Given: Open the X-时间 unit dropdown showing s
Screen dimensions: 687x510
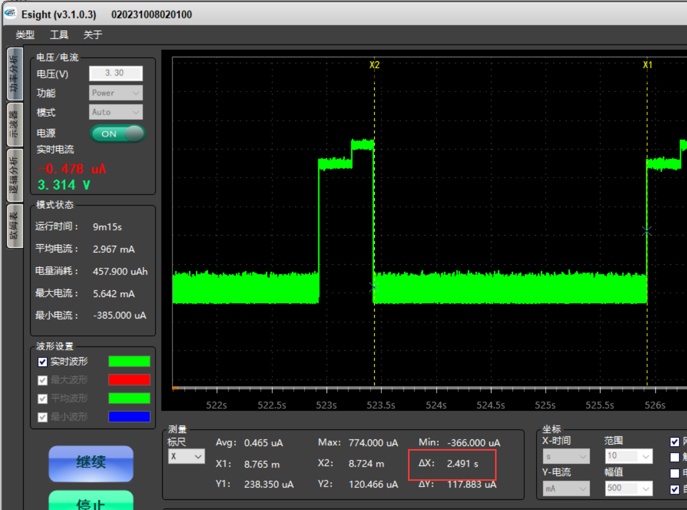Looking at the screenshot, I should click(566, 456).
